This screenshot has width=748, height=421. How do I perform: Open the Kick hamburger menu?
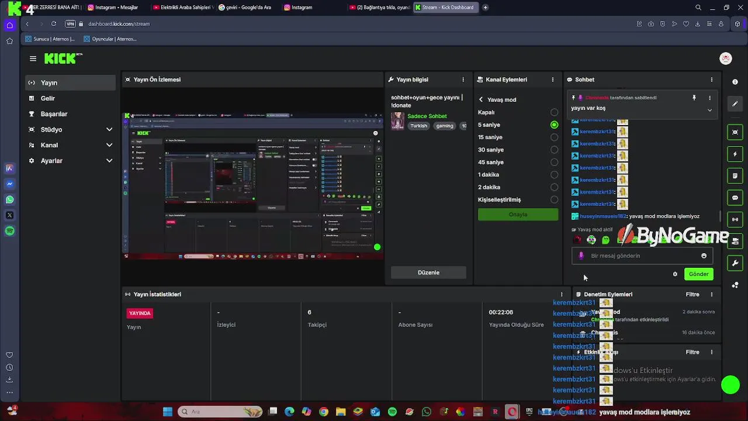click(33, 58)
